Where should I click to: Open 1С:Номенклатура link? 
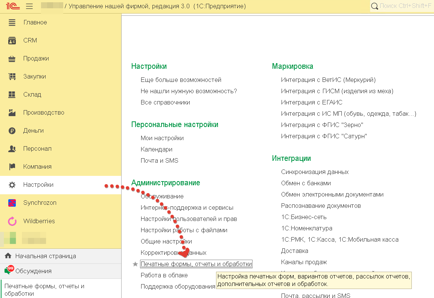[x=307, y=228]
